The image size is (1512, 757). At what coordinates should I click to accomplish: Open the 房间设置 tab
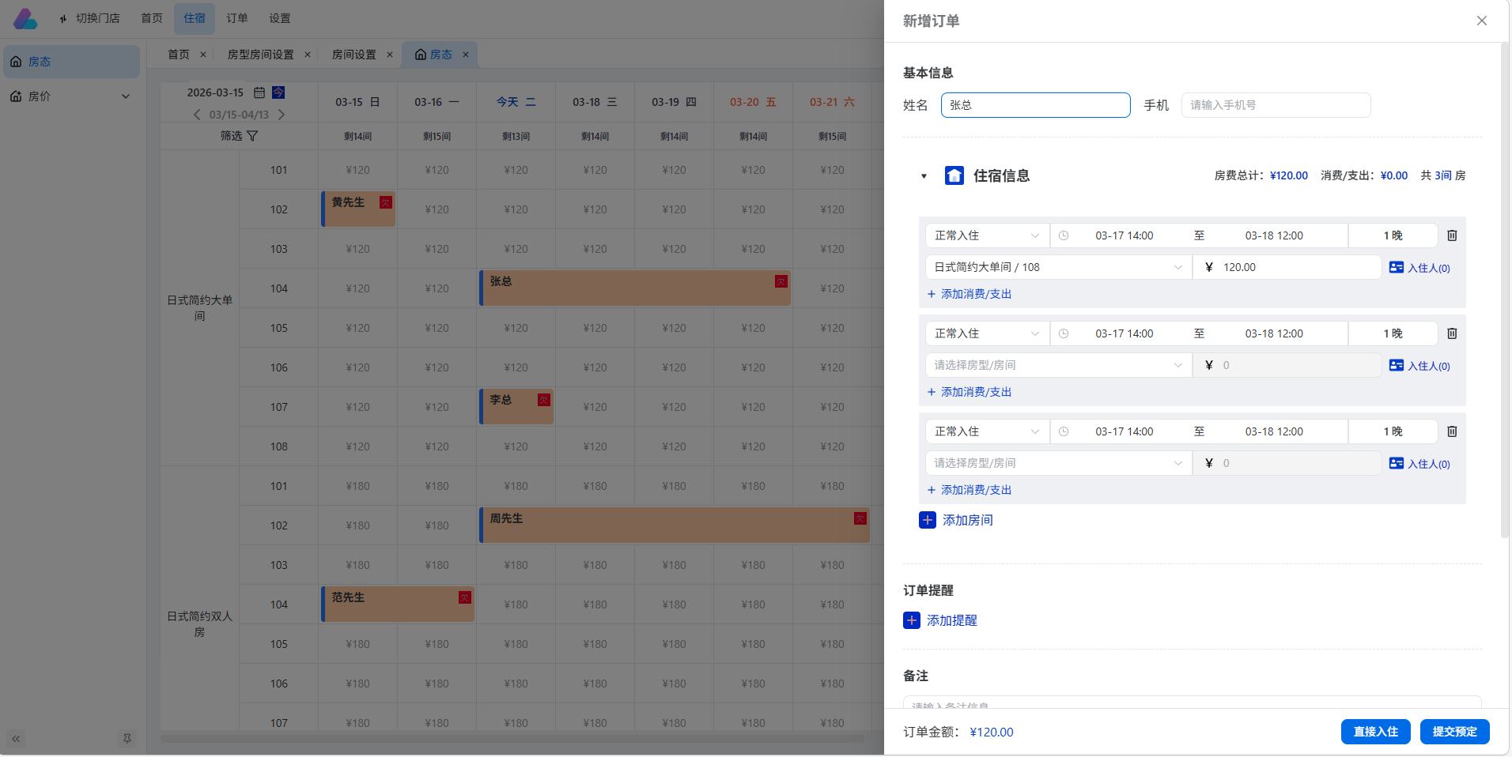(355, 55)
